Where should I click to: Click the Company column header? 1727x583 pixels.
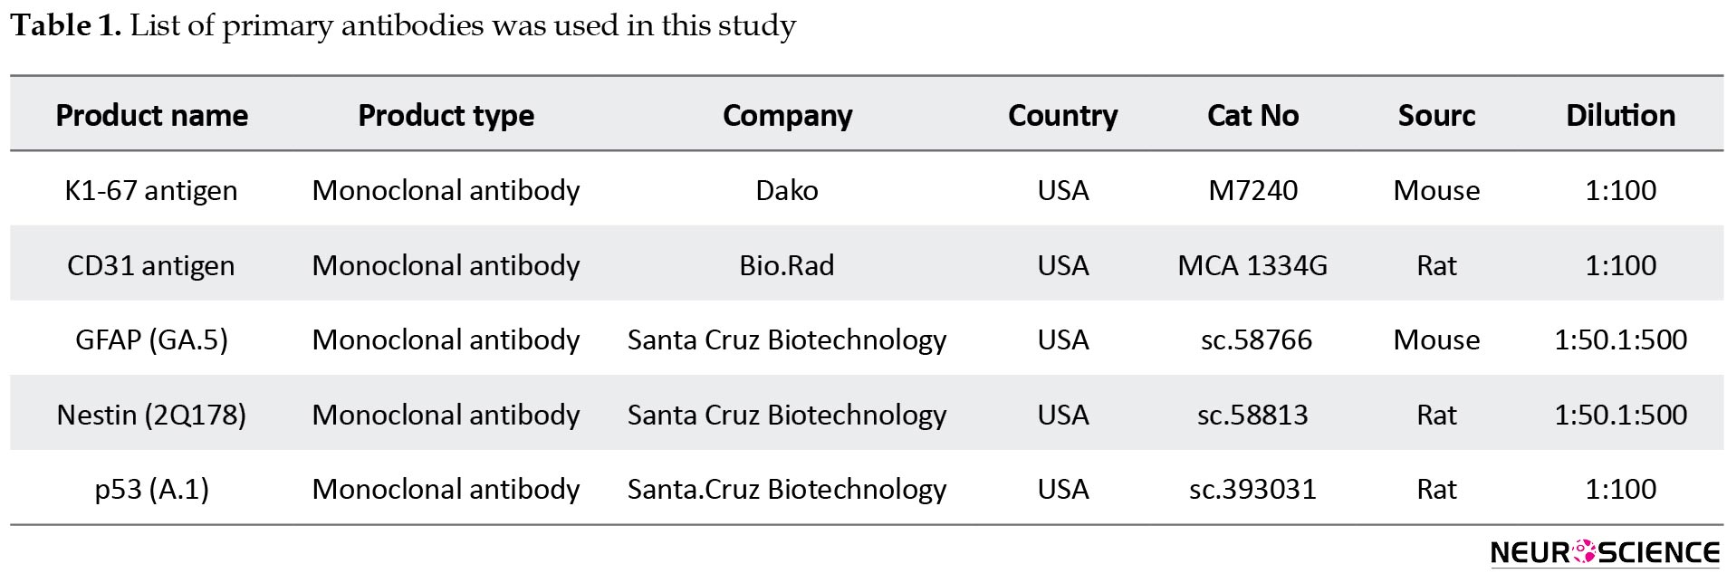(x=787, y=116)
